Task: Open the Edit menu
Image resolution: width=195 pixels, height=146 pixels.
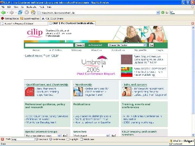Action: 9,7
